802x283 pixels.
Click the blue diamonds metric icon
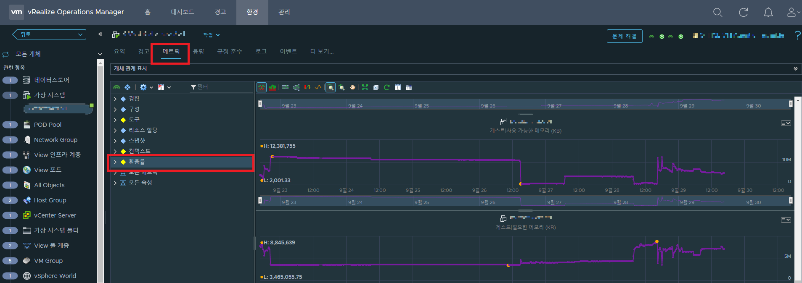click(127, 87)
